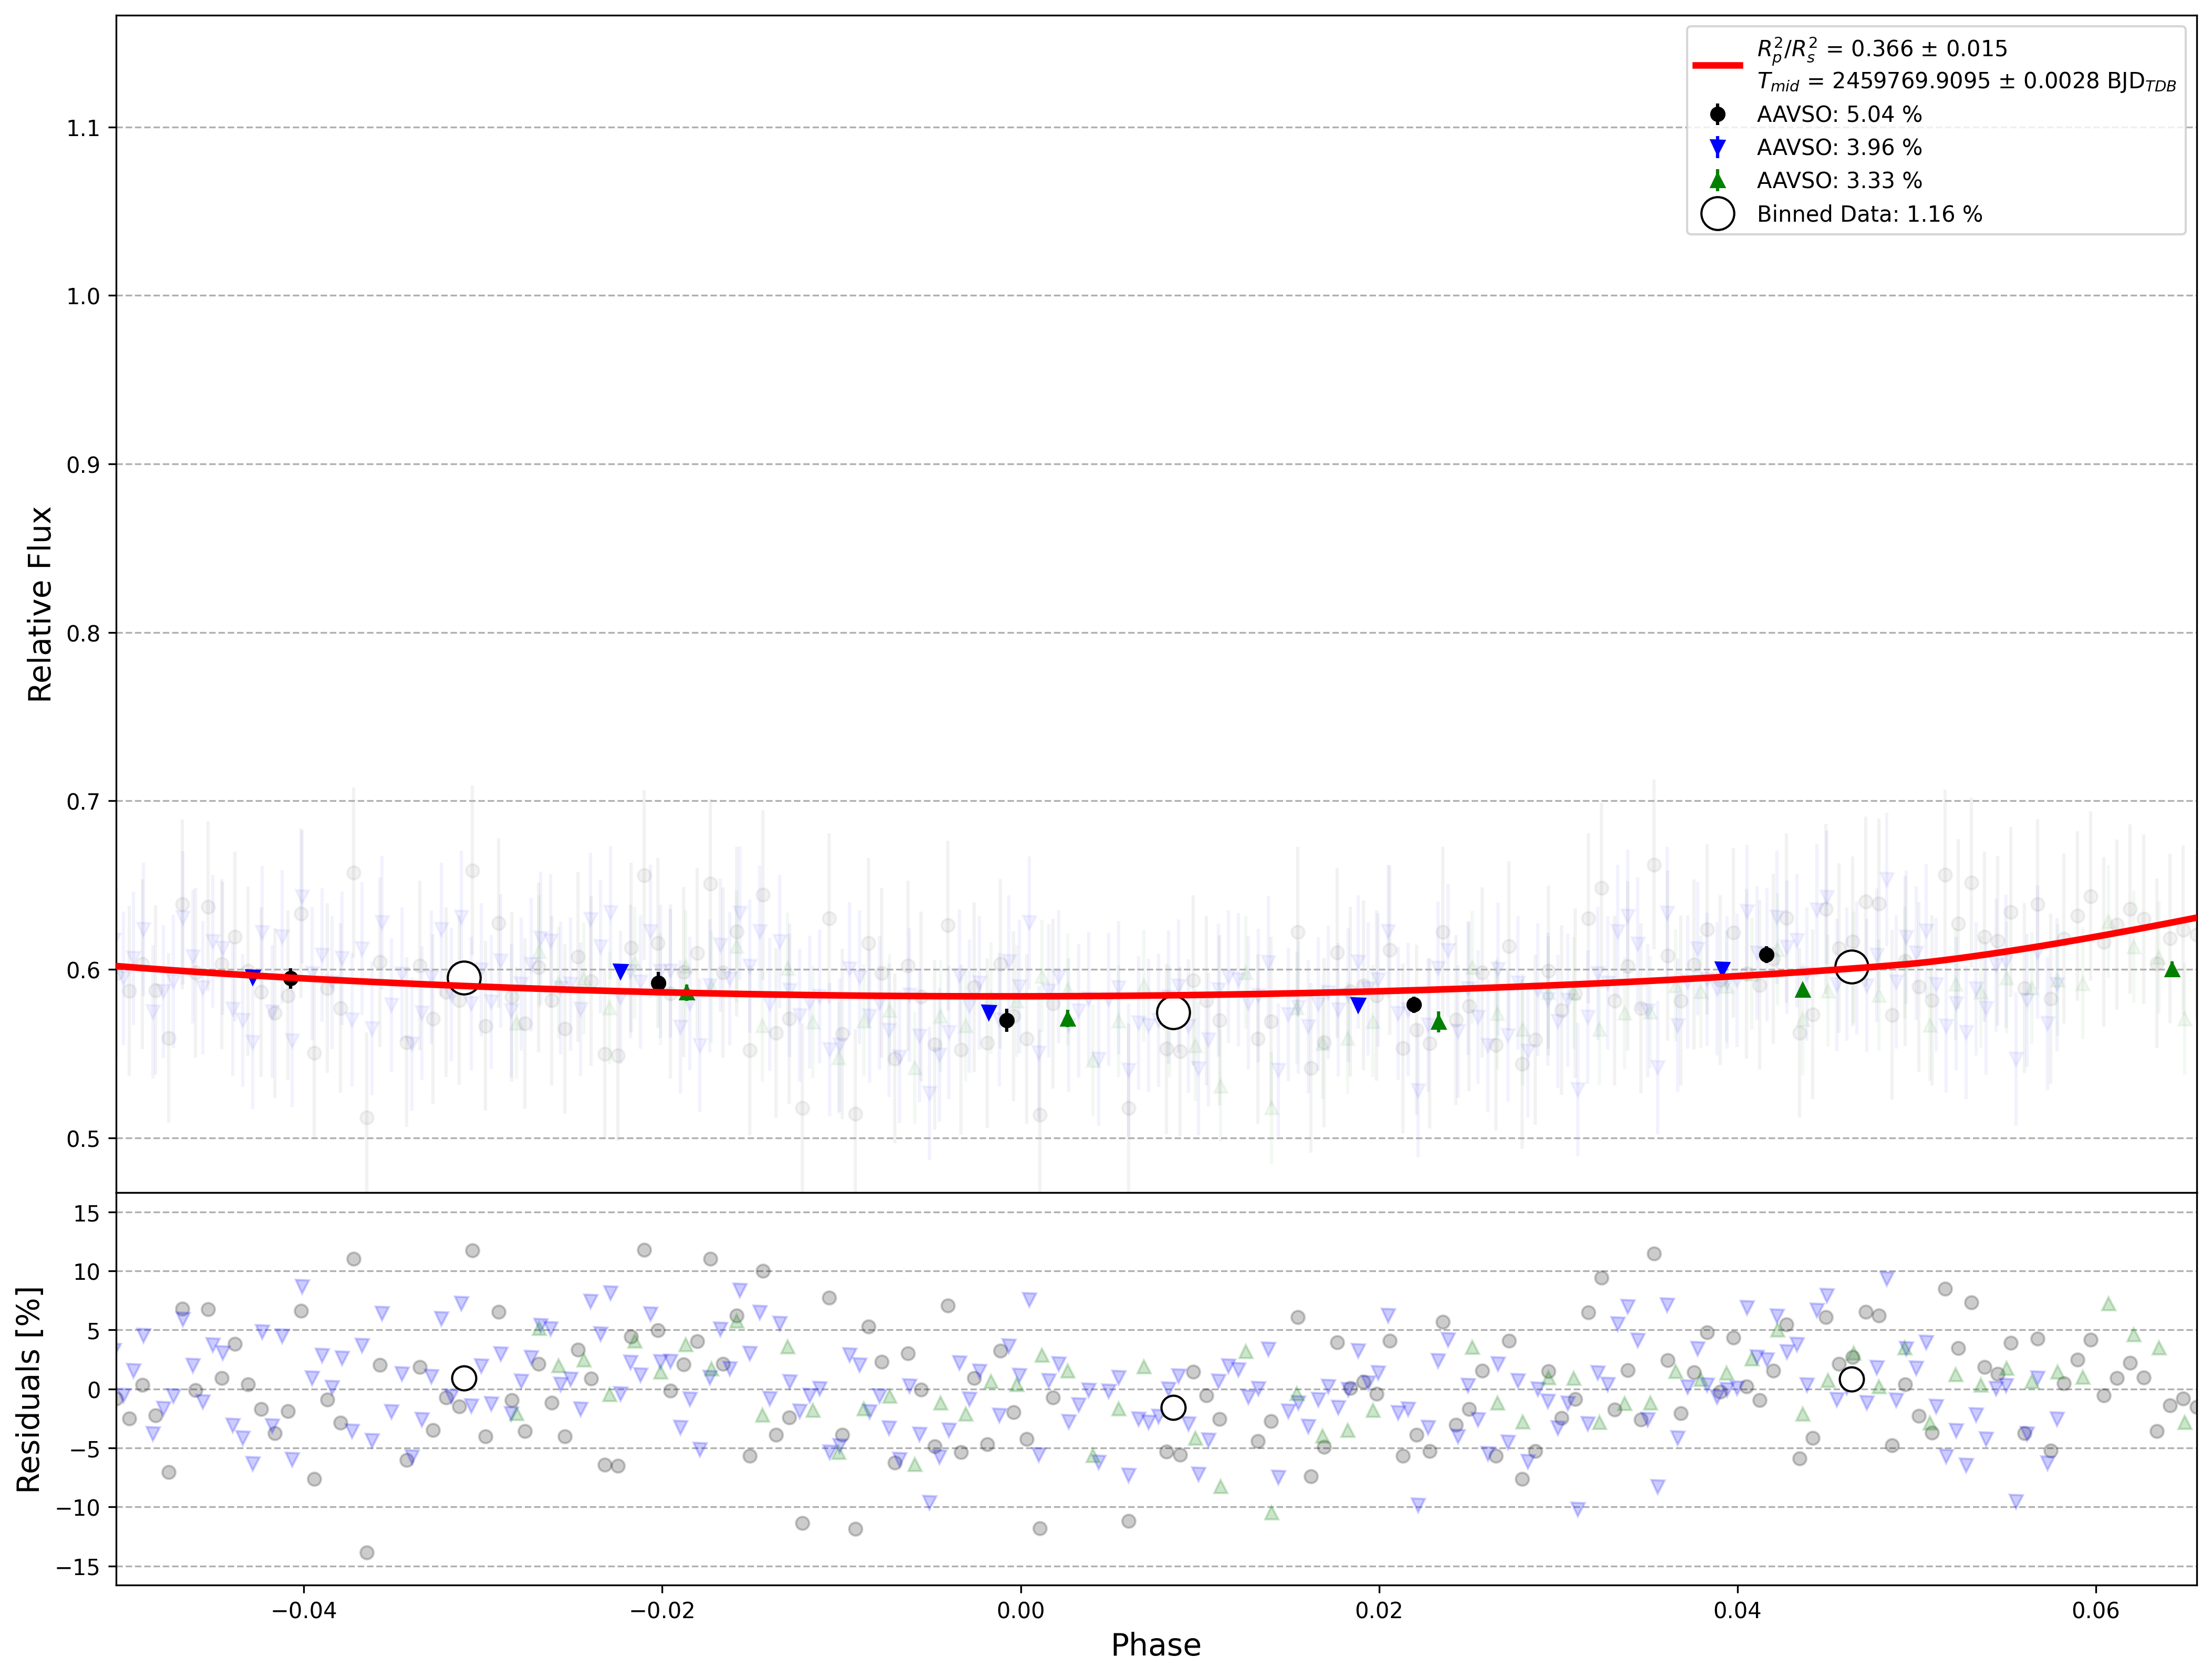Click the 0.5 tick on Relative Flux axis
2212x1677 pixels.
[x=83, y=1139]
